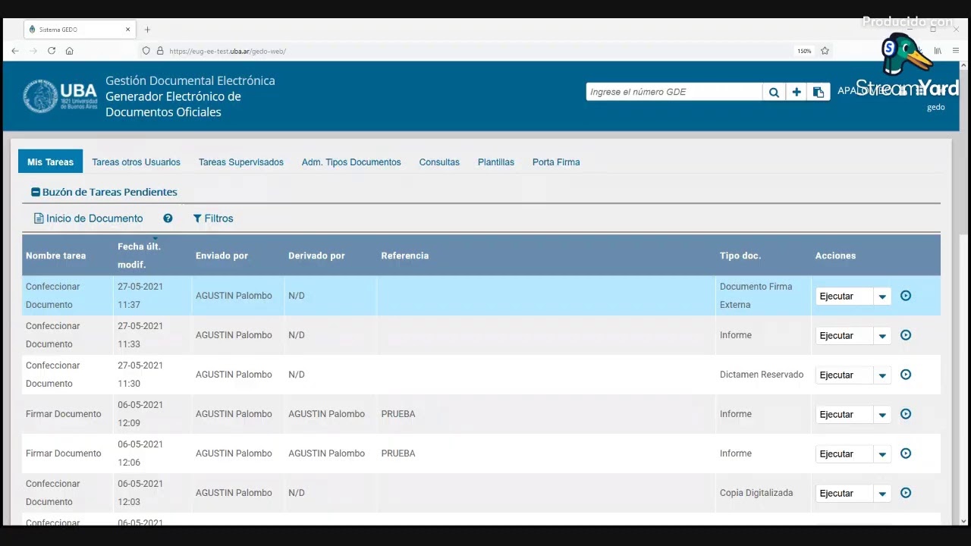This screenshot has width=971, height=546.
Task: Click the Inicio de Documento page icon
Action: [x=39, y=218]
